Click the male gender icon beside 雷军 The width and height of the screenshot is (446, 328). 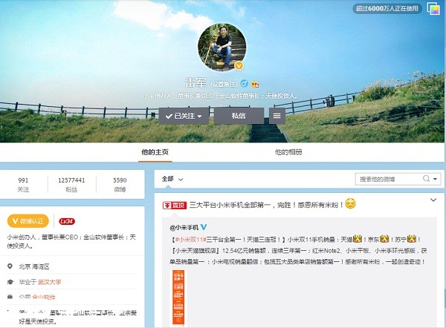(x=244, y=84)
